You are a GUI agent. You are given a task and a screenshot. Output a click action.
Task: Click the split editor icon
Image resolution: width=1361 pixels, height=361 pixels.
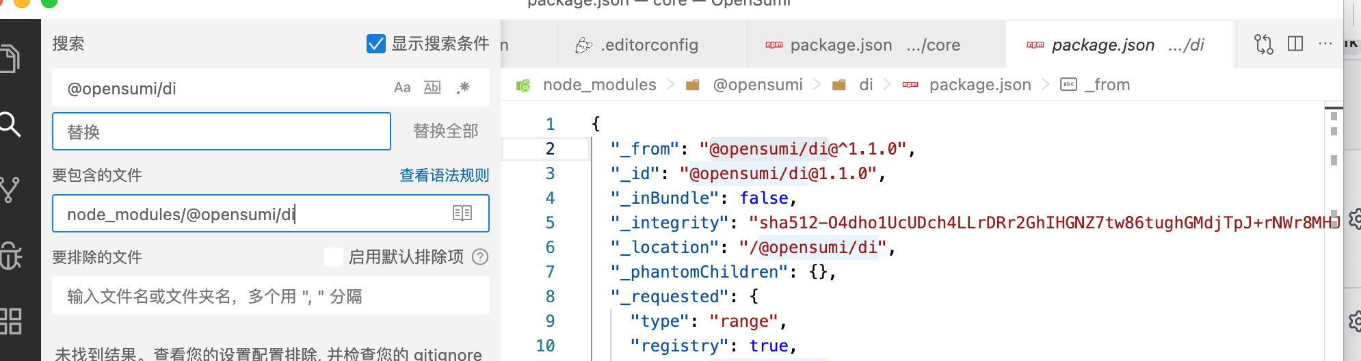(1295, 44)
